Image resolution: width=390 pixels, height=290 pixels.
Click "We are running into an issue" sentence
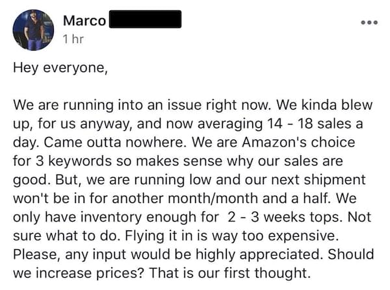point(110,104)
